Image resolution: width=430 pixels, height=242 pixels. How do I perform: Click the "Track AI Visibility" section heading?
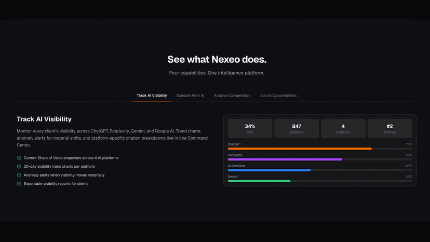coord(44,119)
